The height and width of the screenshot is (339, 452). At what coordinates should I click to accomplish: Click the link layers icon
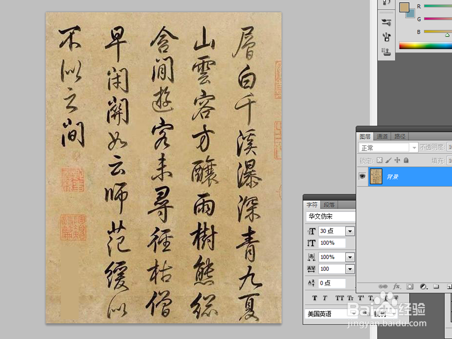(383, 286)
